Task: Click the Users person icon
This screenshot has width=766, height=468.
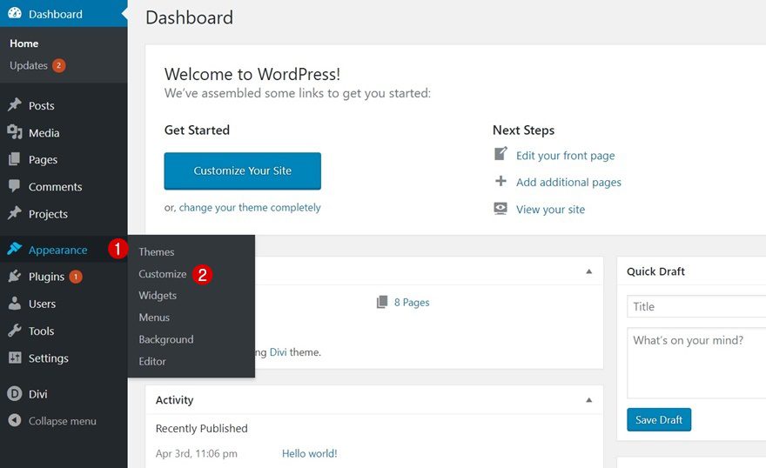Action: pos(14,304)
